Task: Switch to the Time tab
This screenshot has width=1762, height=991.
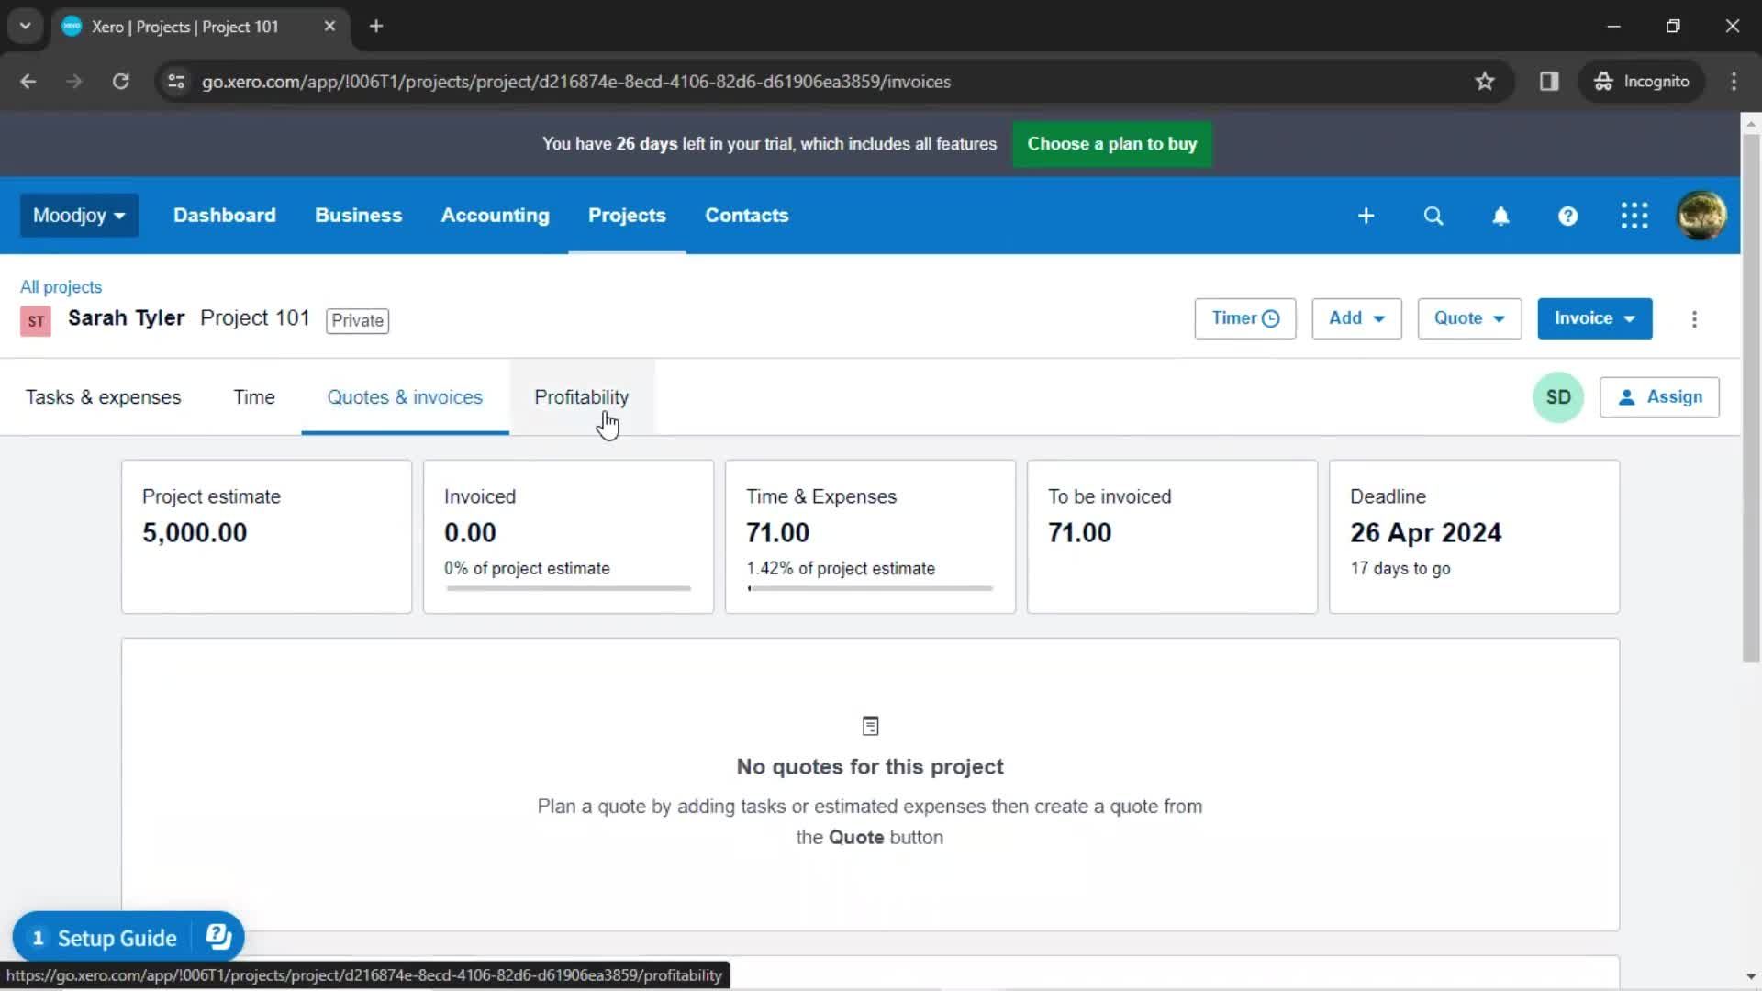Action: [254, 397]
